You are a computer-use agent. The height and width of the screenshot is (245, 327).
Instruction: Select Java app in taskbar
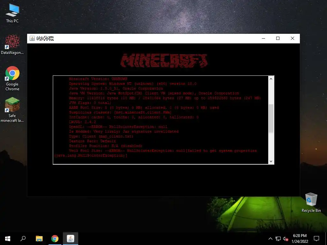(x=71, y=239)
